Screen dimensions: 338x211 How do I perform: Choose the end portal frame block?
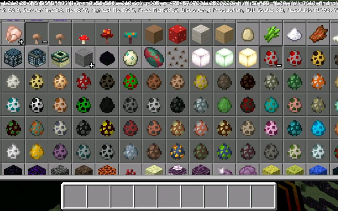pyautogui.click(x=60, y=57)
